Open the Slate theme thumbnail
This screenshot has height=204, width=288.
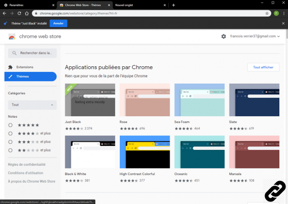(254, 100)
